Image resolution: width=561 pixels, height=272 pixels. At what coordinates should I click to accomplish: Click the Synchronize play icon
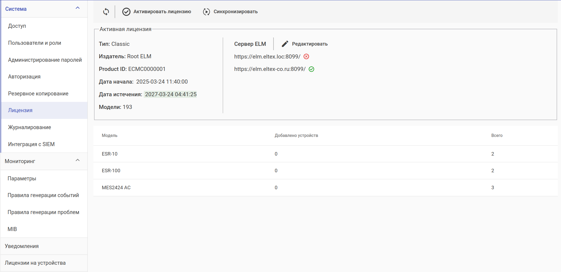pyautogui.click(x=206, y=12)
